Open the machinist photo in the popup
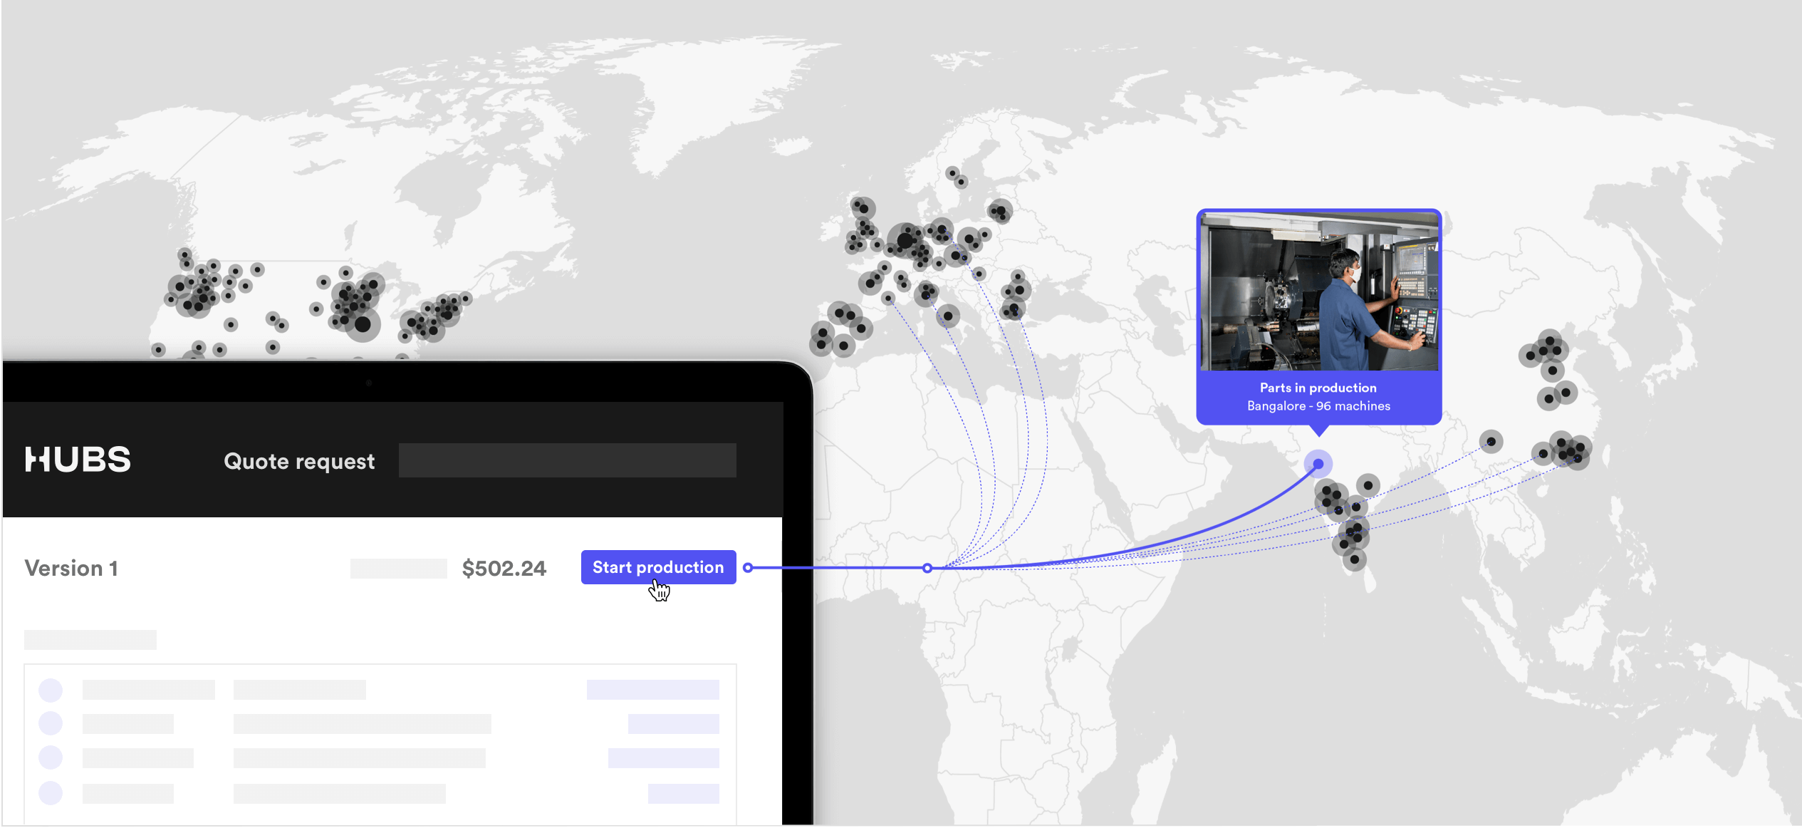1802x828 pixels. pyautogui.click(x=1319, y=292)
